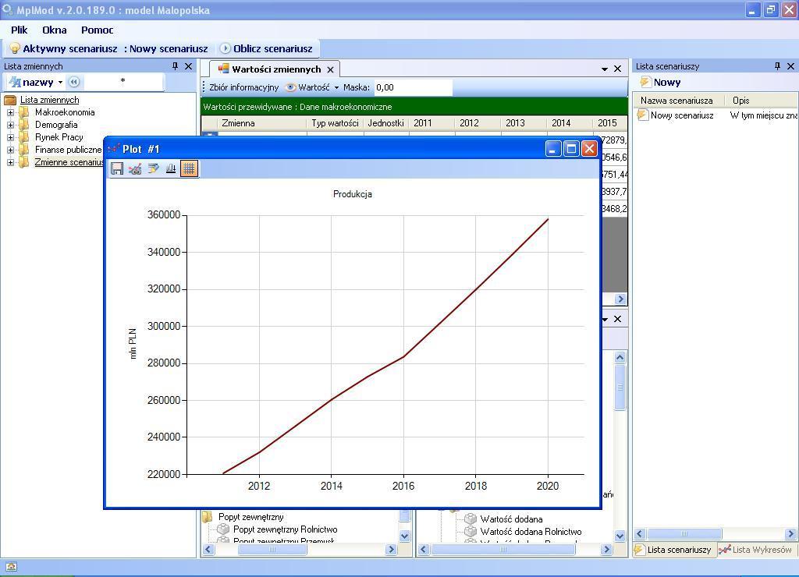This screenshot has width=799, height=577.
Task: Click the cube icon of Wartość dodana Rolnictwo
Action: (471, 531)
